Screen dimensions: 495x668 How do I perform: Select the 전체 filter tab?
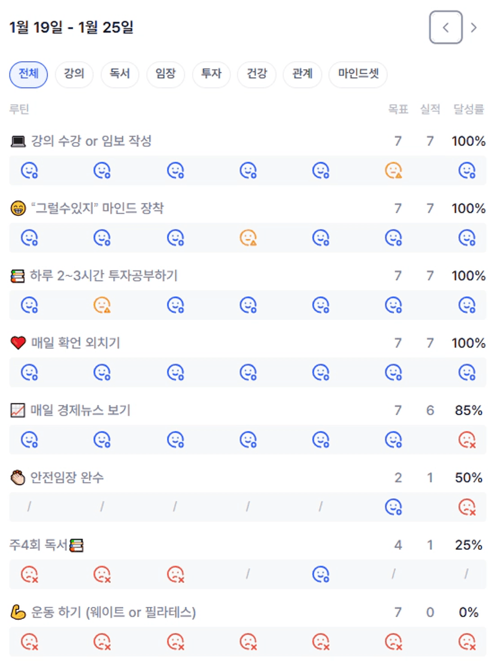(x=29, y=75)
